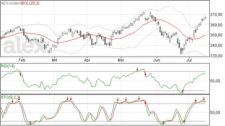Screen dimensions: 225x126
Task: Click the green buy arrow in RSI panel
Action: [x=183, y=91]
